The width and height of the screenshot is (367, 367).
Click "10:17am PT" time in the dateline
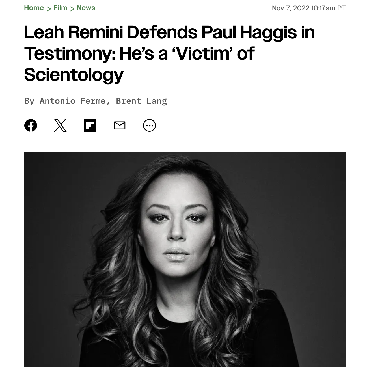329,8
